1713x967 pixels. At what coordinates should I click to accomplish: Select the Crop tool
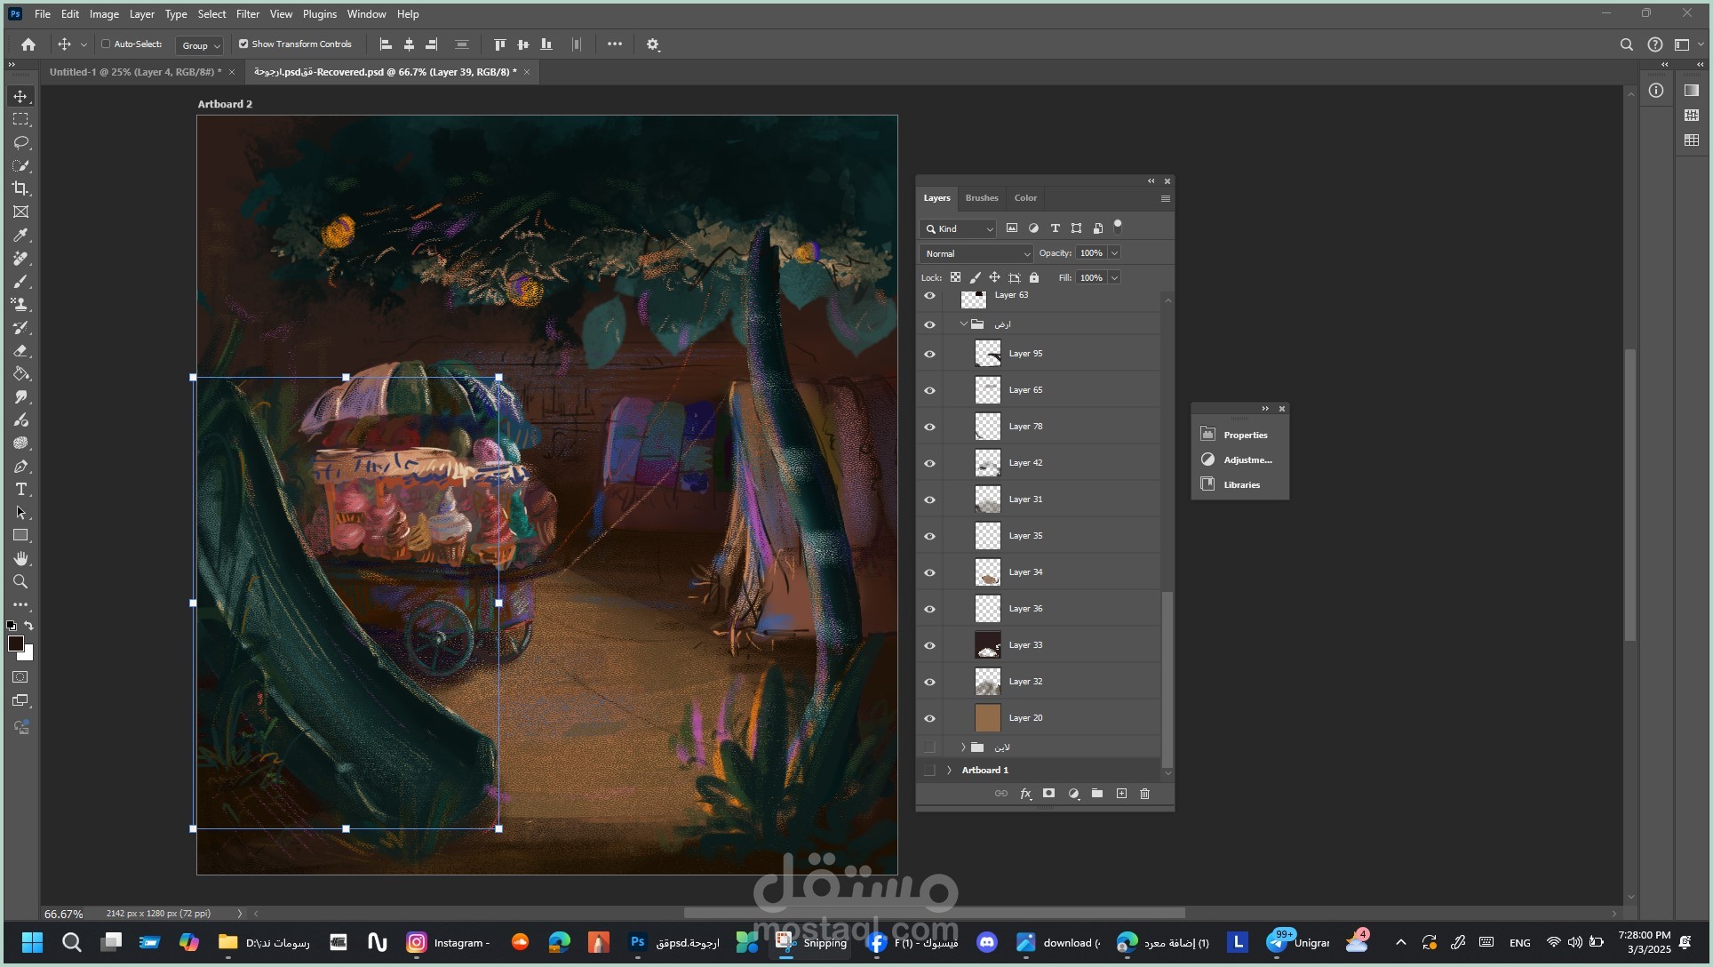pos(20,188)
